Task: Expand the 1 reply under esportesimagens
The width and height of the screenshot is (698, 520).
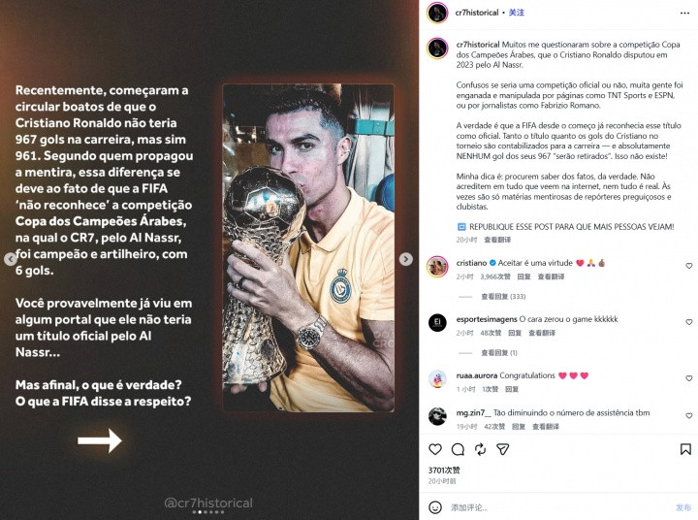Action: 499,353
